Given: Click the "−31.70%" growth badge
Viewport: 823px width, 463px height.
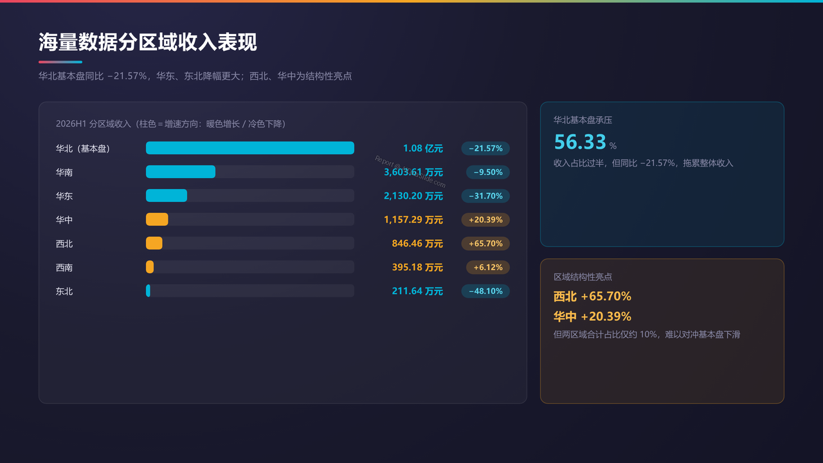Looking at the screenshot, I should pos(485,196).
